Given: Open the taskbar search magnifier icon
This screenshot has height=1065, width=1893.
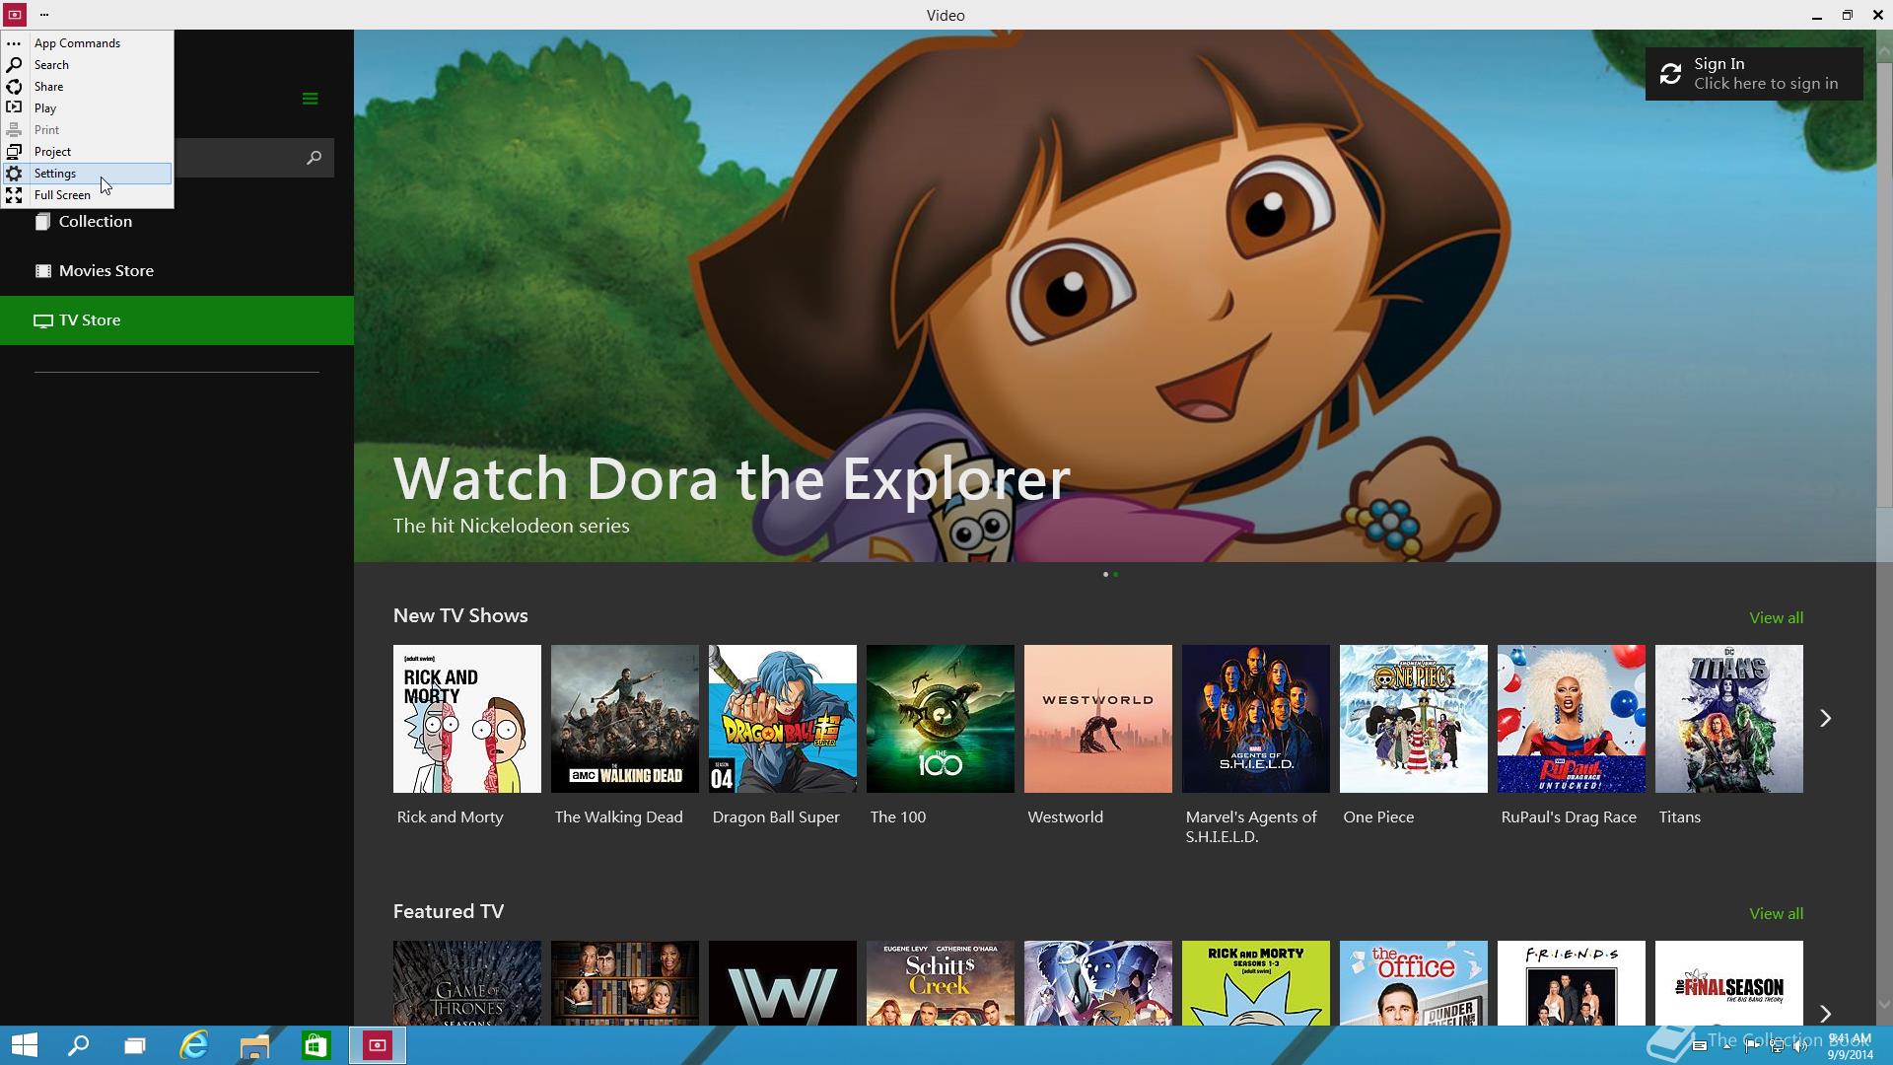Looking at the screenshot, I should click(x=78, y=1045).
